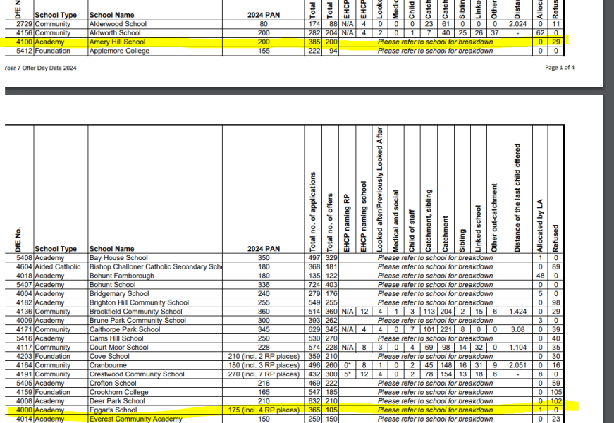The width and height of the screenshot is (614, 423).
Task: Click the Distance of the last child offered header
Action: coord(517,198)
